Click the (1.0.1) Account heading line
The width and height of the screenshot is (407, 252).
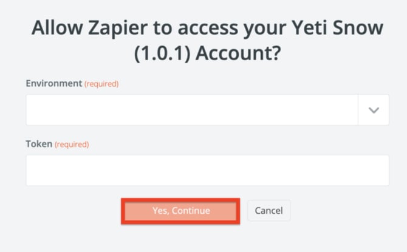207,53
